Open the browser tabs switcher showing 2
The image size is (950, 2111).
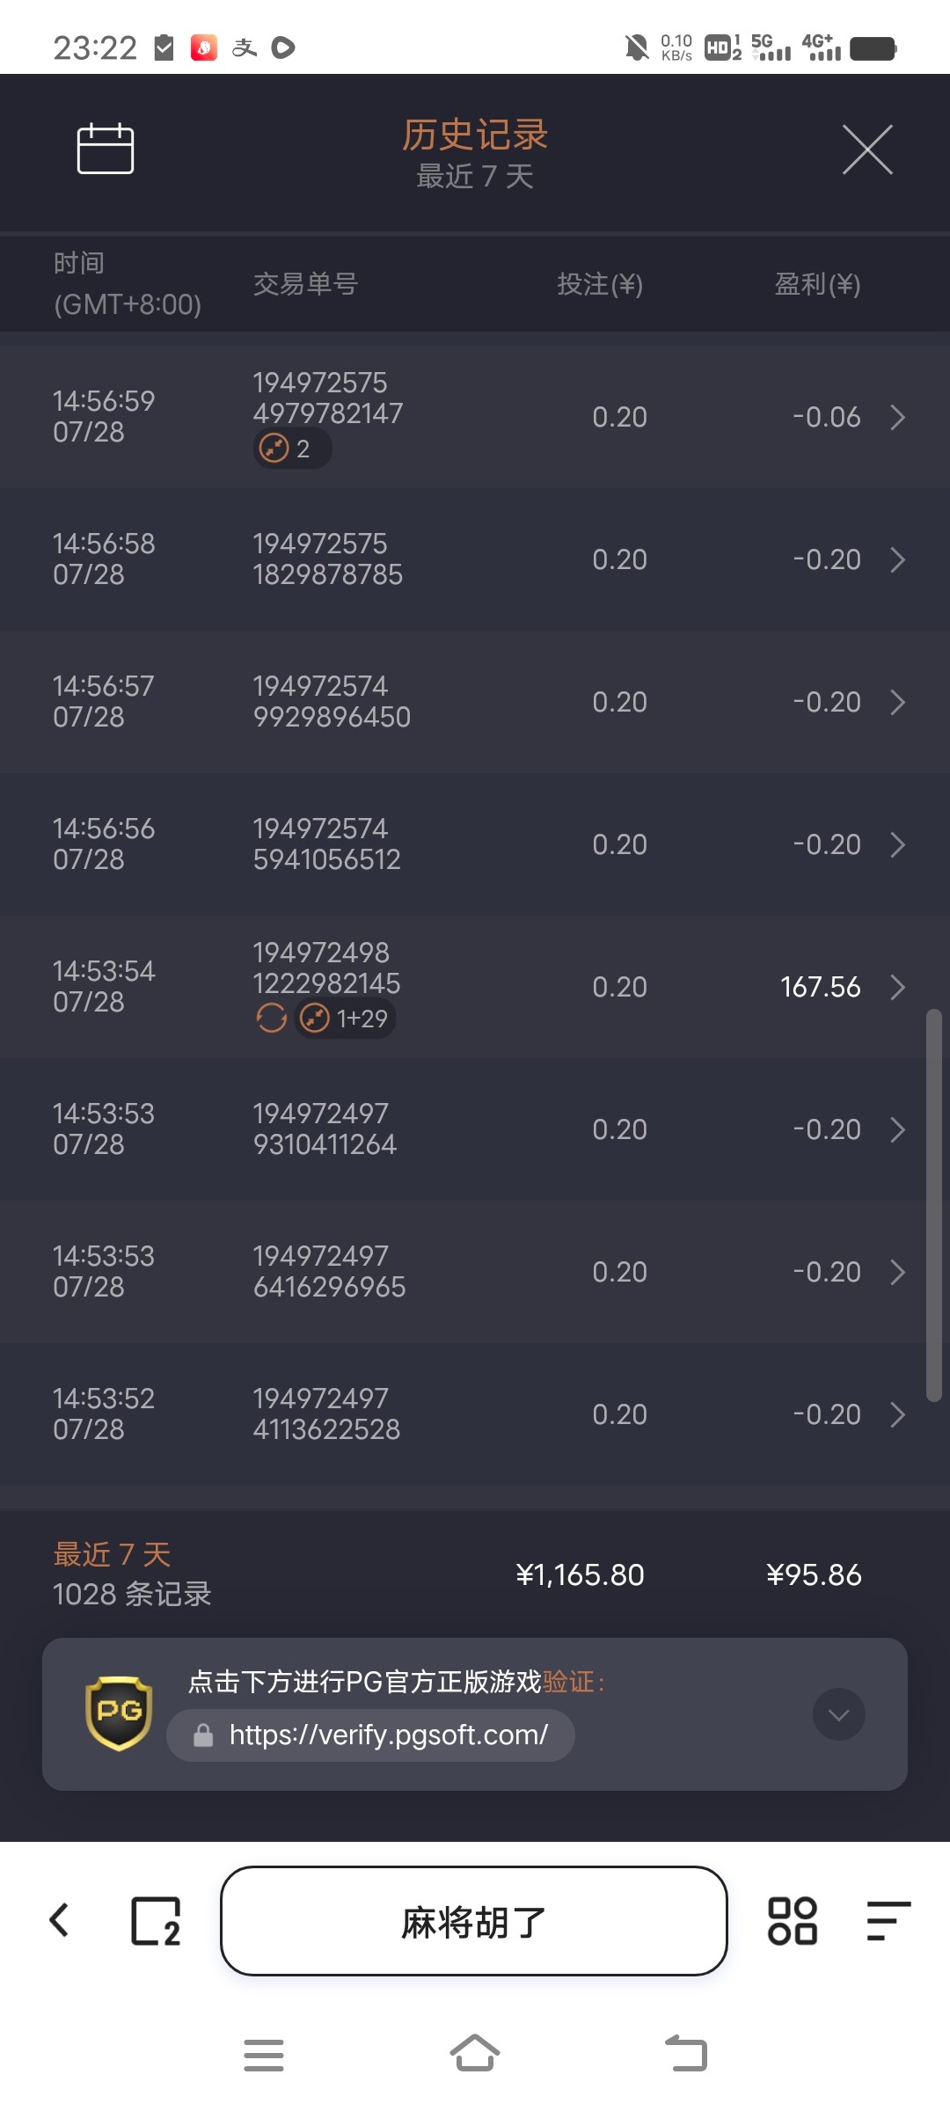tap(156, 1921)
